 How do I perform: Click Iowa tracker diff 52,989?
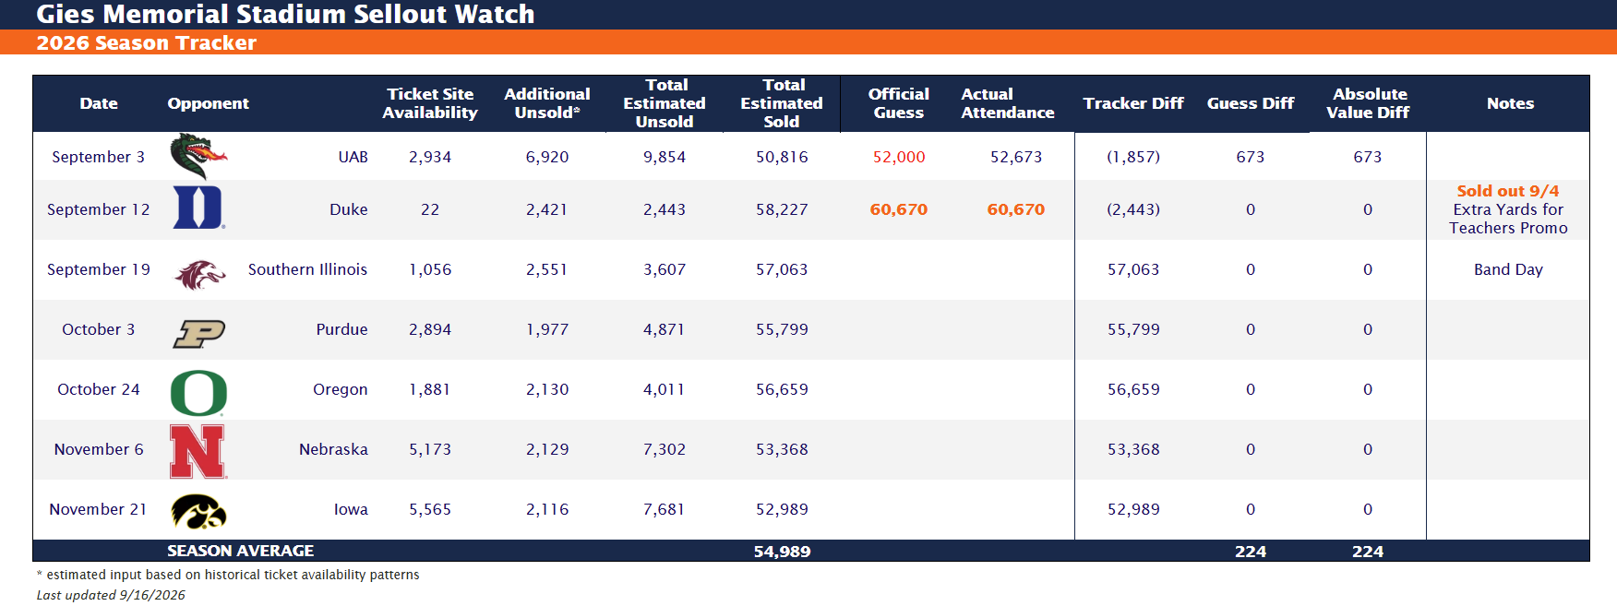coord(1133,509)
